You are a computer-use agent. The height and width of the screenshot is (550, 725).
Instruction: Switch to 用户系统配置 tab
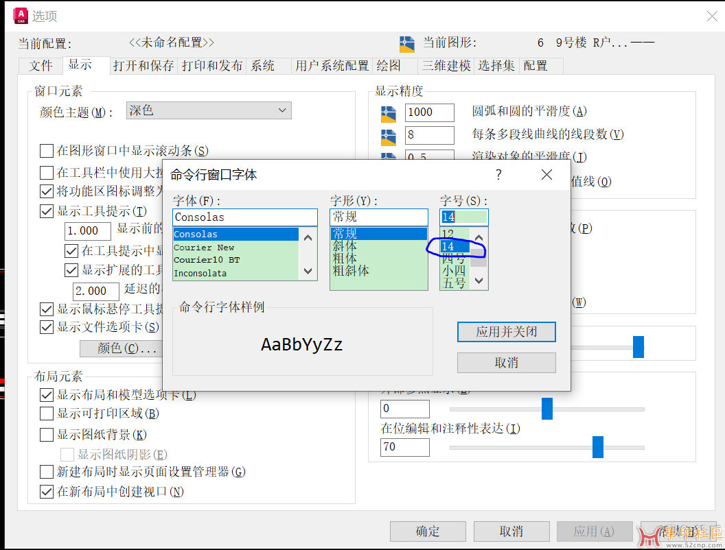click(x=332, y=66)
